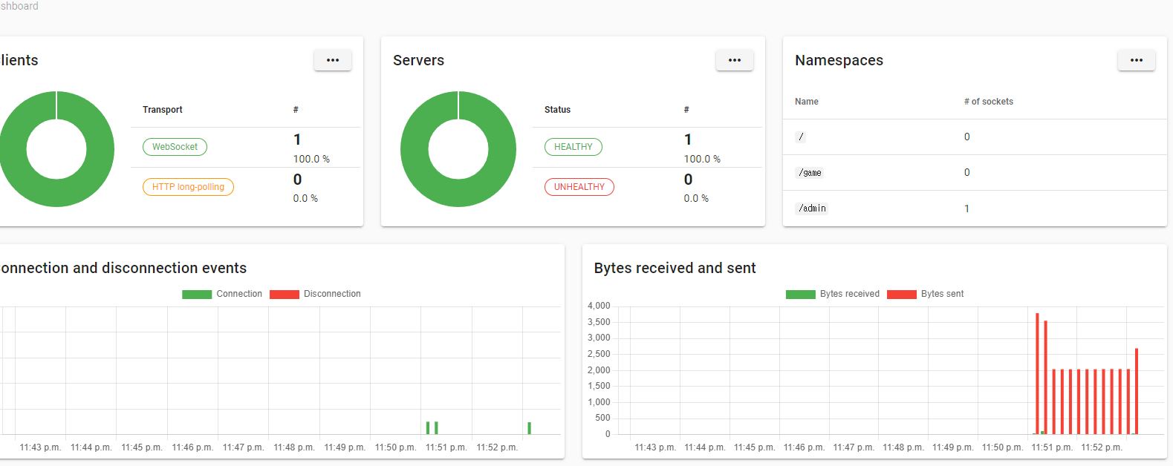The image size is (1173, 466).
Task: Click the UNHEALTHY status chip
Action: pyautogui.click(x=579, y=187)
